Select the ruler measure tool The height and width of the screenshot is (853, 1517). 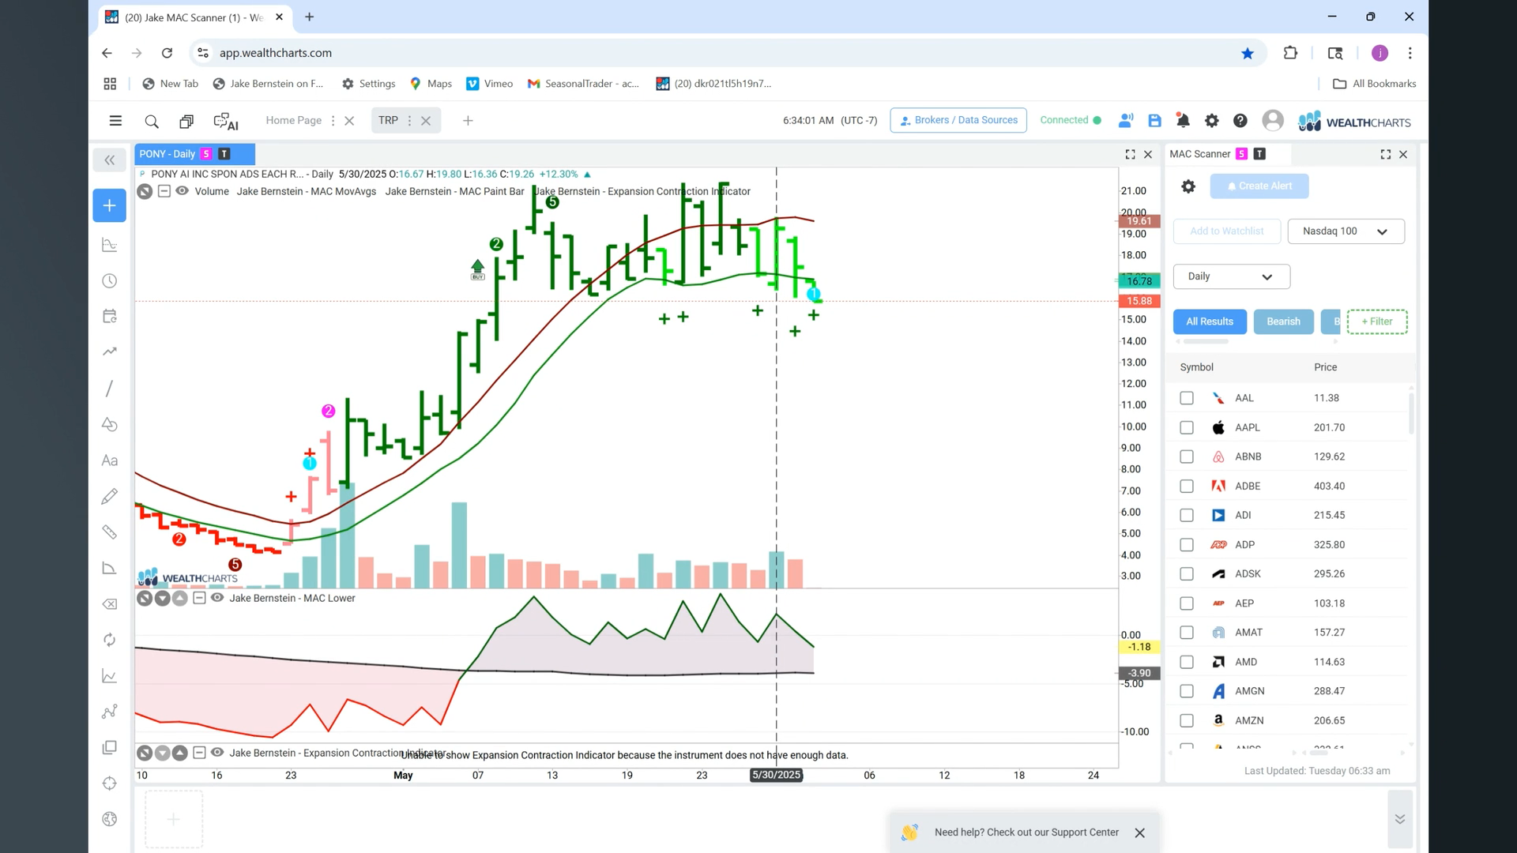pyautogui.click(x=109, y=532)
